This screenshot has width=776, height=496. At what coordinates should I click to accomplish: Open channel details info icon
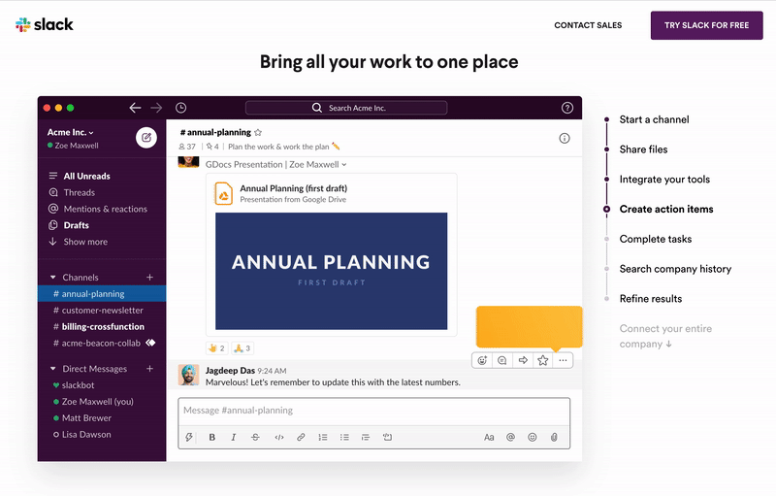coord(565,138)
